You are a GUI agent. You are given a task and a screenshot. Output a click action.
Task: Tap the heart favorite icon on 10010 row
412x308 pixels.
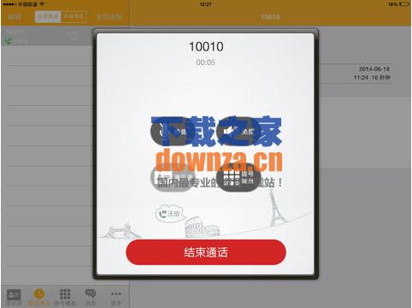point(72,36)
